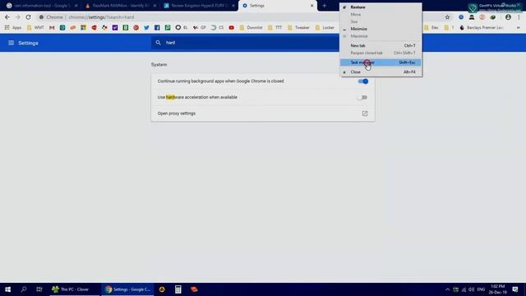Screen dimensions: 526x296
Task: Open the YouTube bookmark icon
Action: pos(232,27)
